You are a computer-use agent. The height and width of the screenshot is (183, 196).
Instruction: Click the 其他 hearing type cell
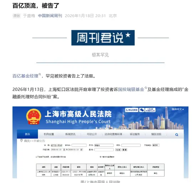point(156,173)
